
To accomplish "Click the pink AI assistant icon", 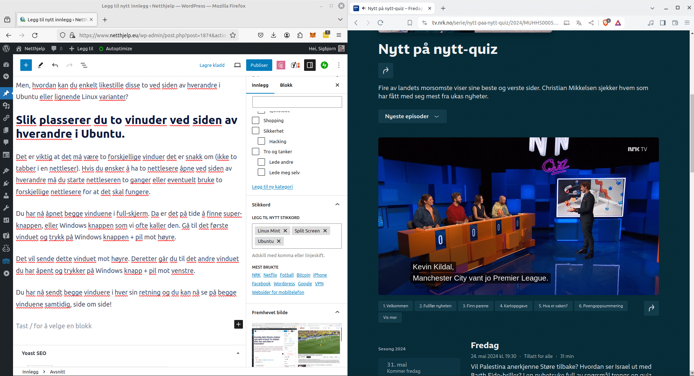I will tap(281, 65).
